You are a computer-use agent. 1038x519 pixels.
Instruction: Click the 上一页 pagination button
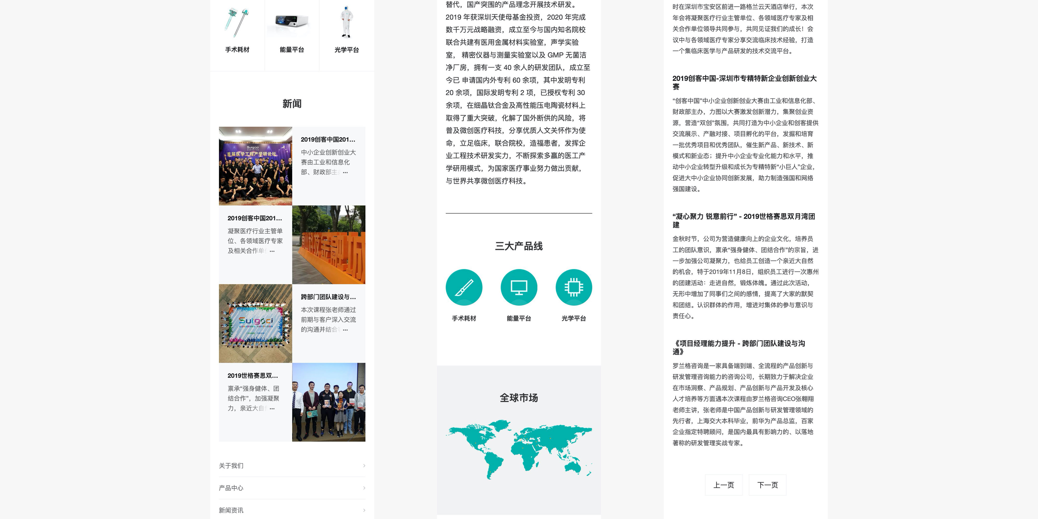click(x=724, y=485)
